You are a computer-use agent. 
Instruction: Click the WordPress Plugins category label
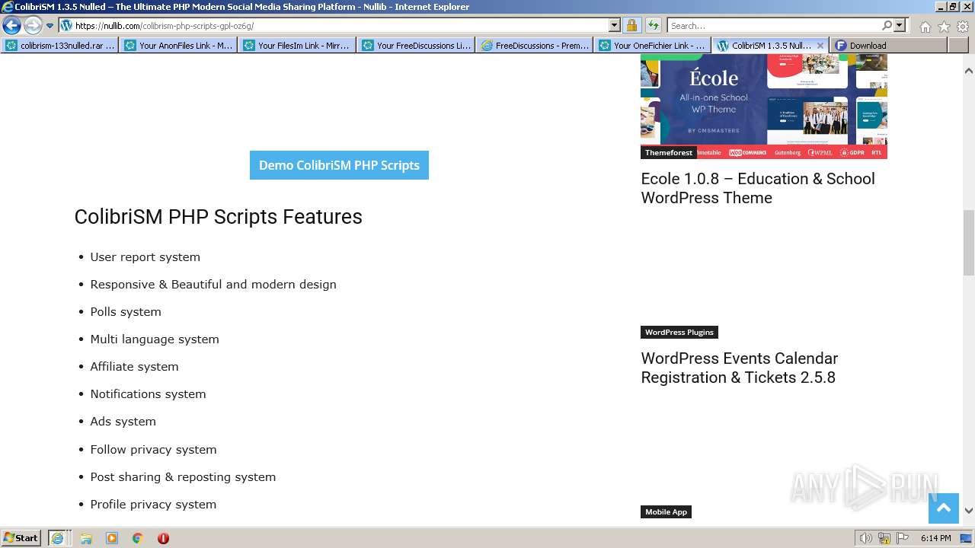(x=679, y=332)
